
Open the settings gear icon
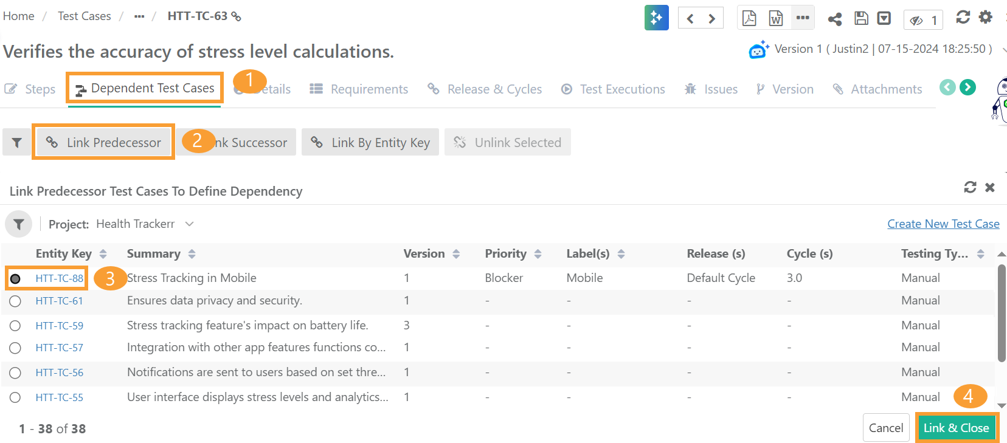(x=985, y=17)
